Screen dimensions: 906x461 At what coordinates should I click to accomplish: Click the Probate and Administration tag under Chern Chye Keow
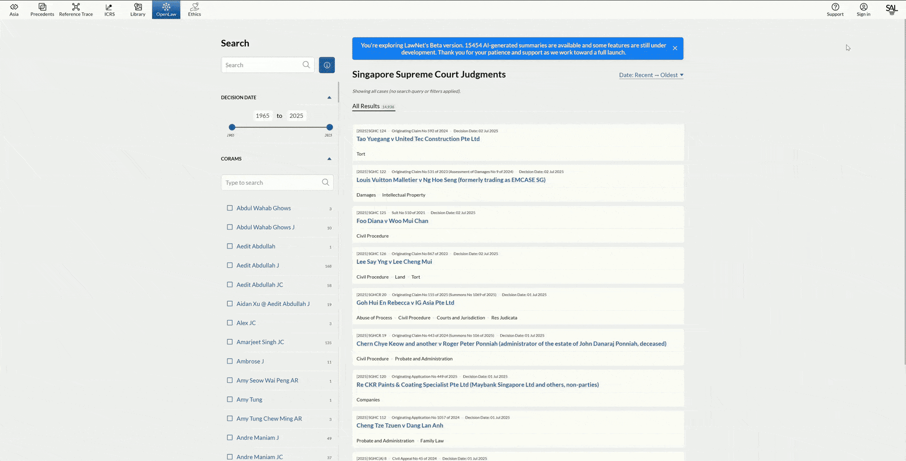click(x=424, y=359)
